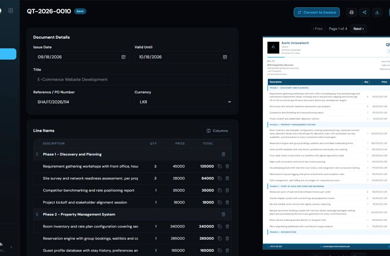Expand sidebar user profile chevron
The width and height of the screenshot is (390, 256).
11,247
